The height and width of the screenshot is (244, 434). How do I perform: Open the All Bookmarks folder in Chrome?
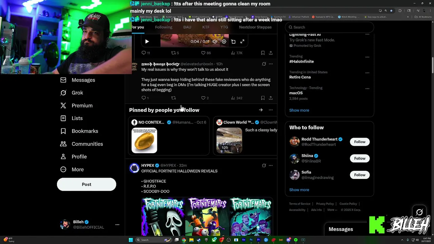(x=423, y=17)
